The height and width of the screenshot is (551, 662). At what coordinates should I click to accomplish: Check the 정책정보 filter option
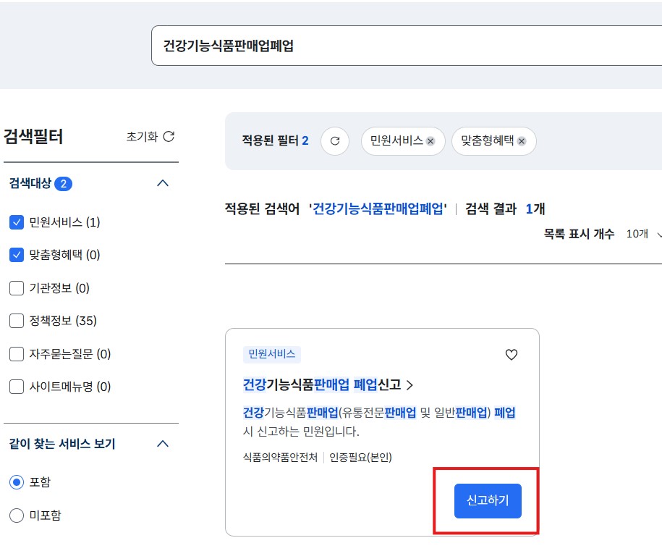click(x=16, y=321)
